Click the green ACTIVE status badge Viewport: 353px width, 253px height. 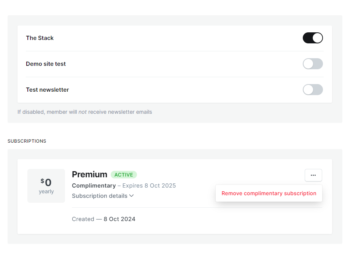click(x=124, y=175)
